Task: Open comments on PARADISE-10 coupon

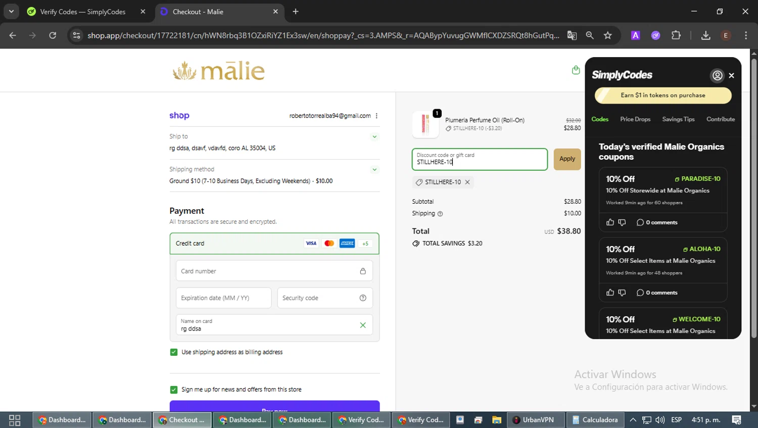Action: coord(657,222)
